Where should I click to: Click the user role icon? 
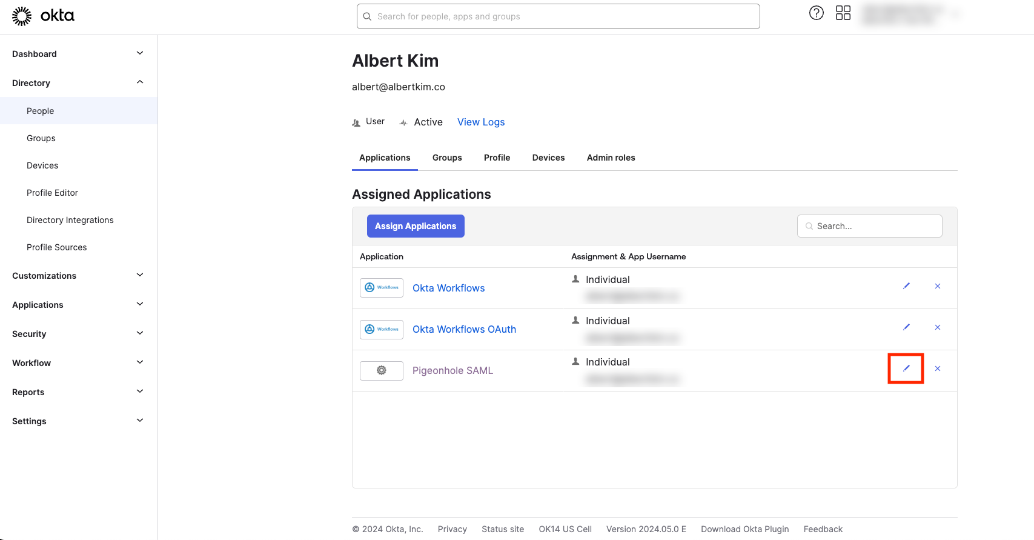(x=356, y=123)
